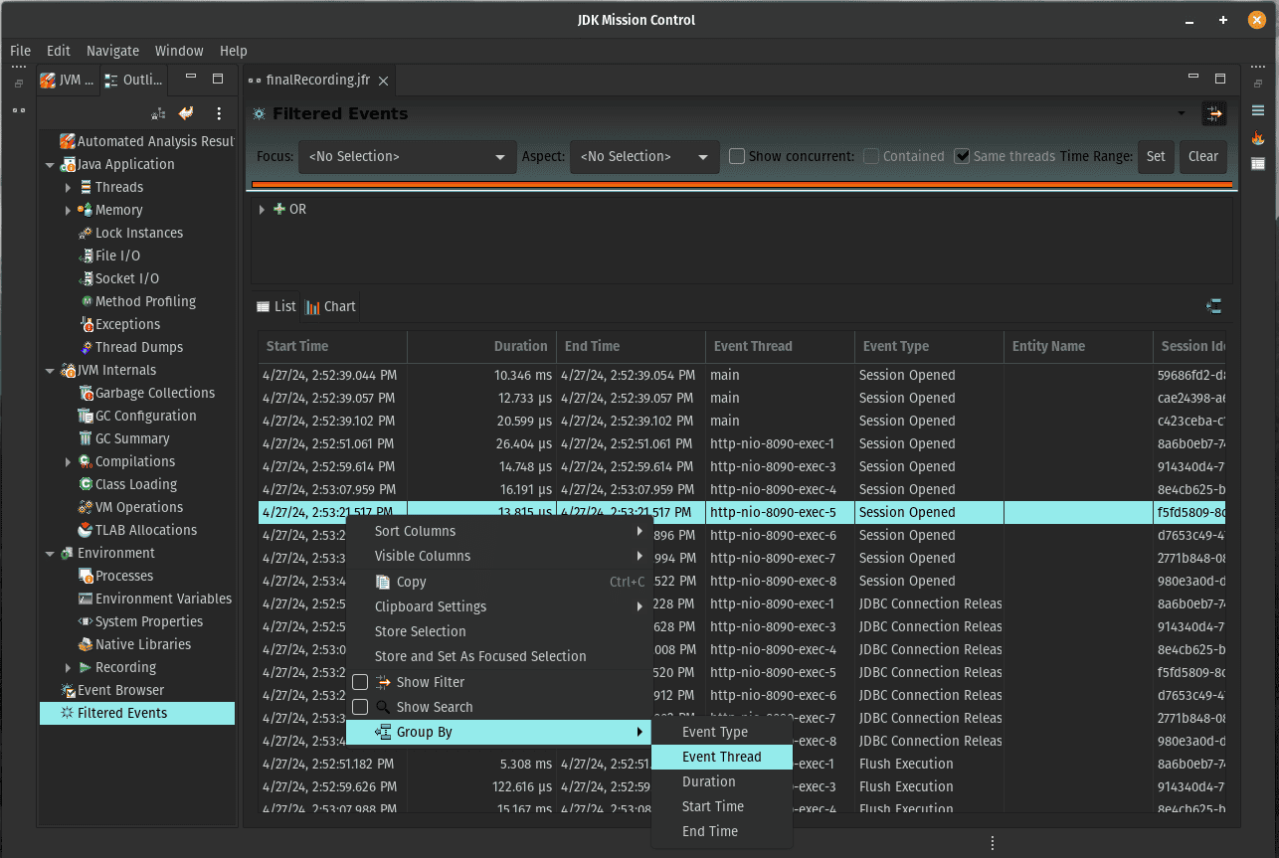Open the dropdown arrow beside Filtered Events title

(x=1182, y=113)
